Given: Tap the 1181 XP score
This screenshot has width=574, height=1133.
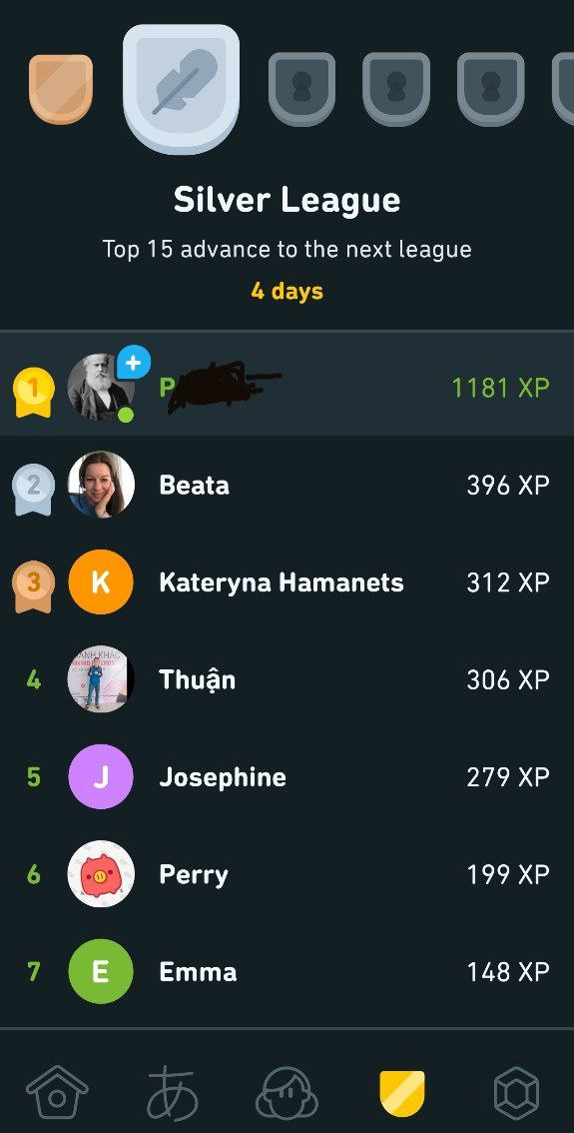Looking at the screenshot, I should (500, 388).
